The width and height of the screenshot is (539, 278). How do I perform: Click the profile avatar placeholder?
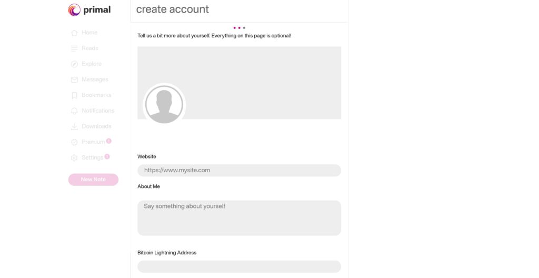pyautogui.click(x=164, y=104)
